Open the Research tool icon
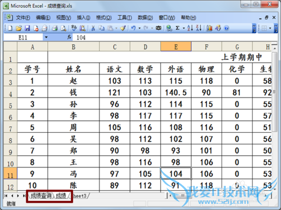The width and height of the screenshot is (281, 210). 83,28
